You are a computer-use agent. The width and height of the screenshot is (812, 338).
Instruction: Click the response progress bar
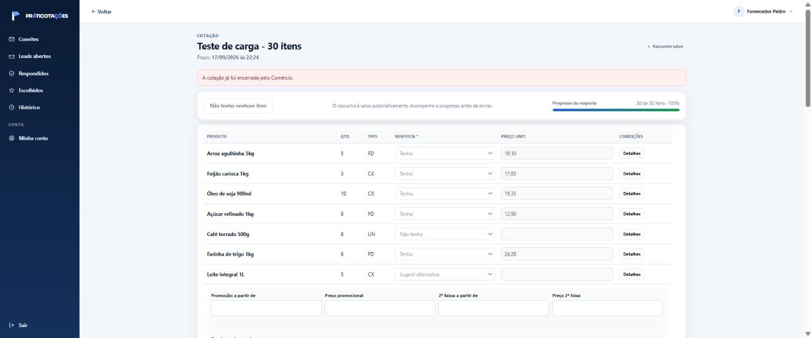point(616,110)
